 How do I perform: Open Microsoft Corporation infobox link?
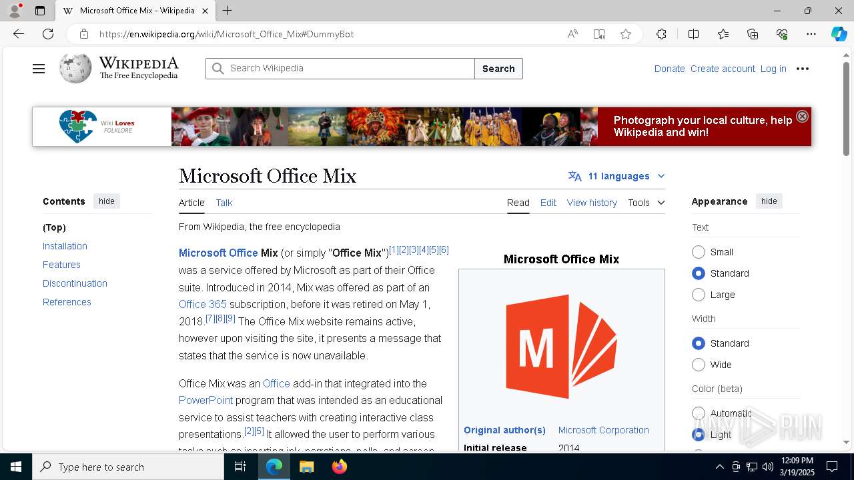pos(603,430)
